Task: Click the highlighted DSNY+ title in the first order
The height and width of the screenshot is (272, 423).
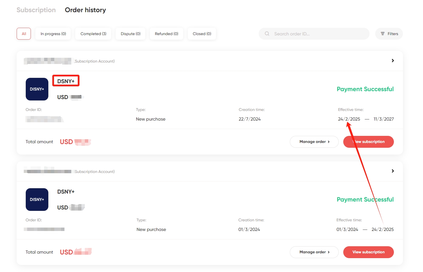Action: [x=66, y=81]
